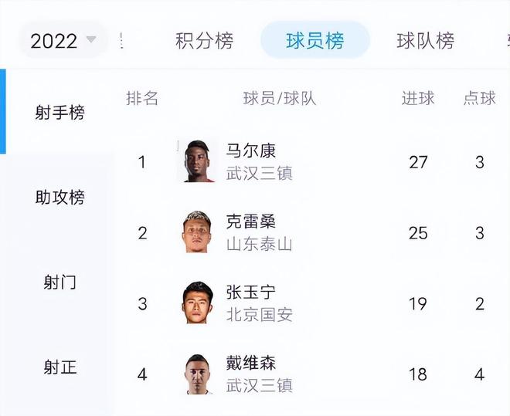Open player name 马尔康
Image resolution: width=510 pixels, height=416 pixels.
(x=250, y=151)
